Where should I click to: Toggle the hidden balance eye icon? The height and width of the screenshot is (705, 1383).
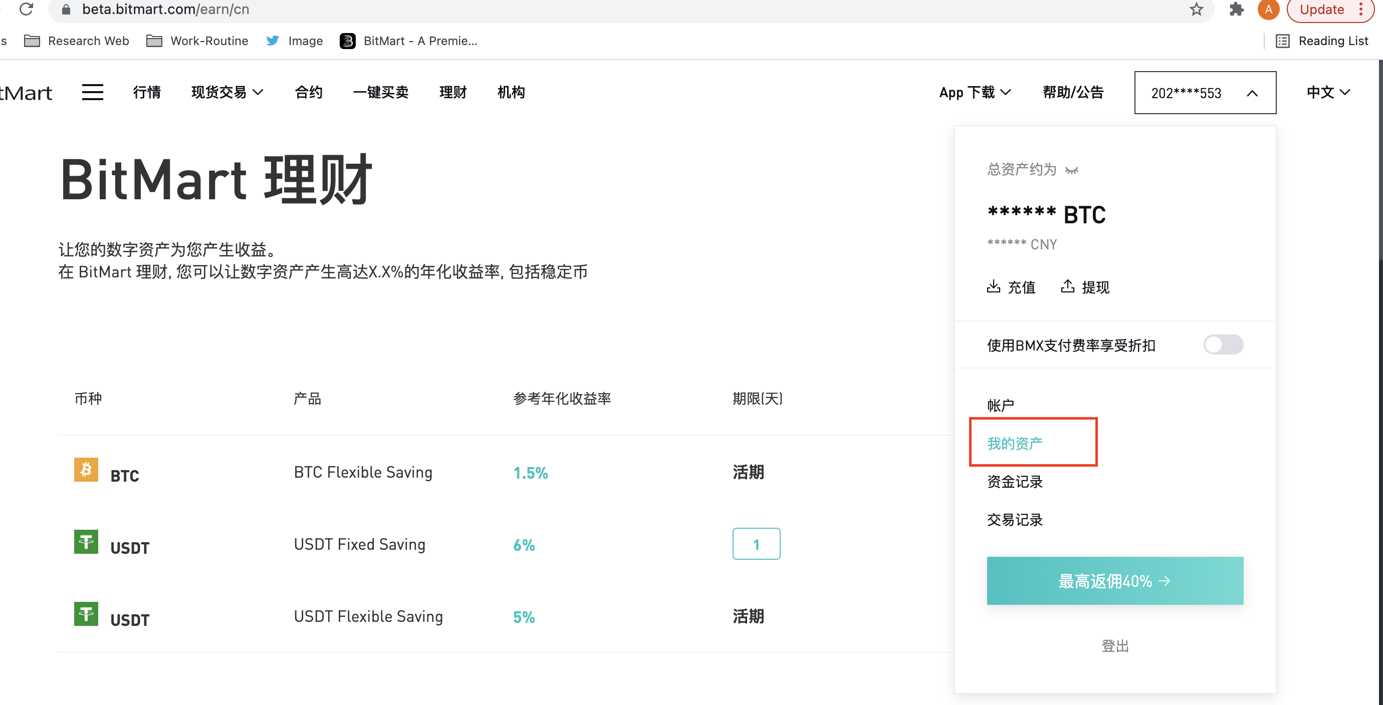pyautogui.click(x=1072, y=170)
